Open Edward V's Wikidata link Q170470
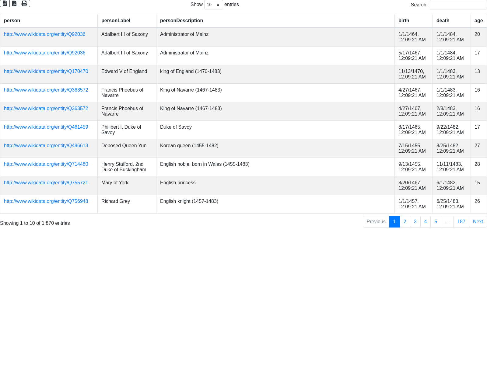The width and height of the screenshot is (487, 365). click(x=46, y=71)
